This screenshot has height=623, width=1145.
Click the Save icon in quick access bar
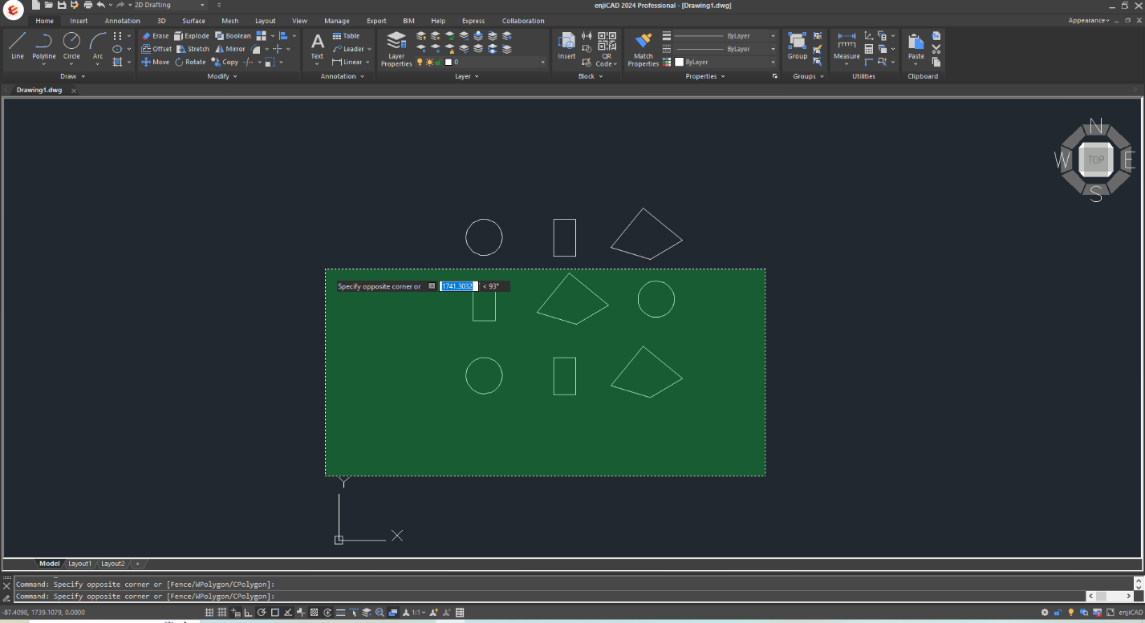pyautogui.click(x=61, y=5)
